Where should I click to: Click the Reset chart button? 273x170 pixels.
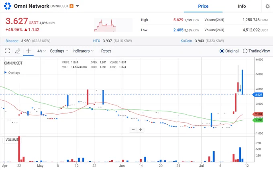point(106,51)
